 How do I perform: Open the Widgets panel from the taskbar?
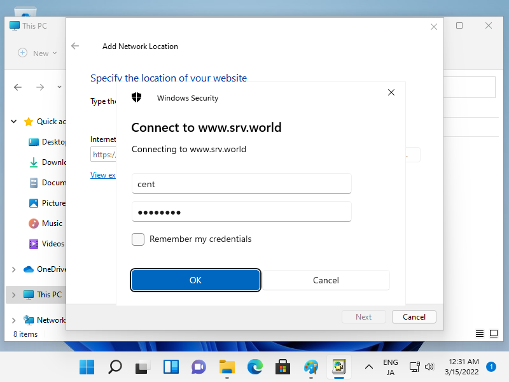pos(171,367)
